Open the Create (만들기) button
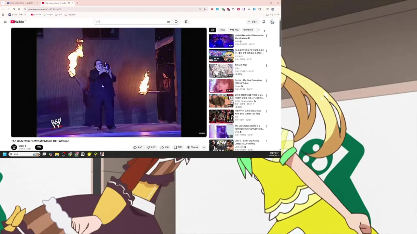 (252, 22)
